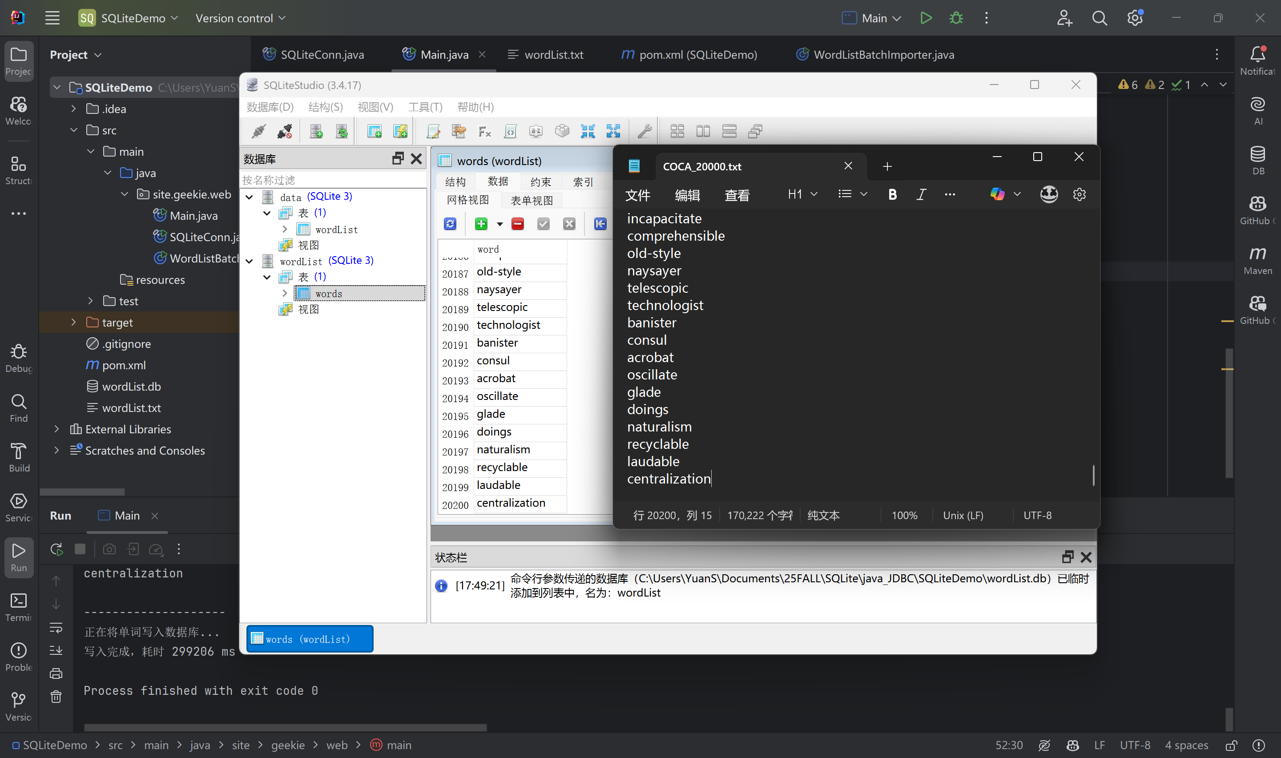Toggle Italic formatting in Notepad
The width and height of the screenshot is (1281, 758).
click(921, 194)
